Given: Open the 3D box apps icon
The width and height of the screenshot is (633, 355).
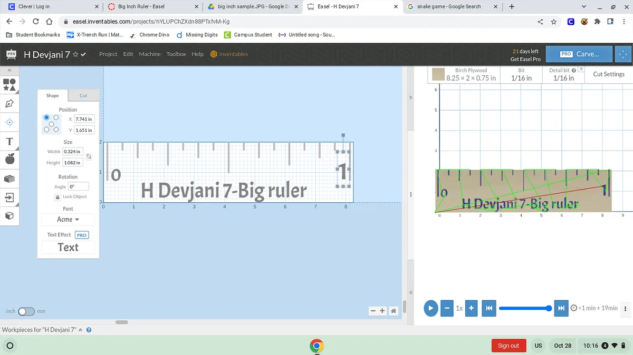Looking at the screenshot, I should (x=9, y=216).
